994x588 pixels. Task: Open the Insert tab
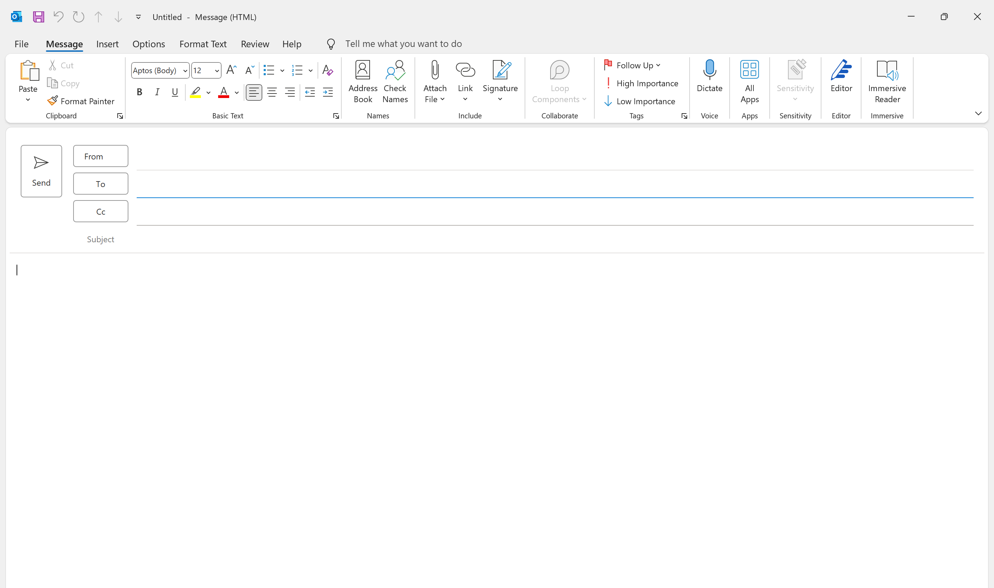[107, 44]
